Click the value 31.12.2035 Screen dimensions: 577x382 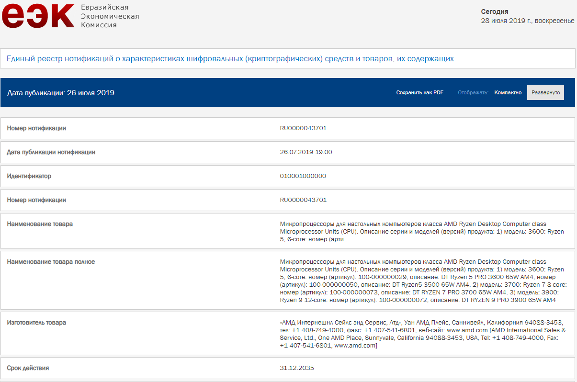297,368
